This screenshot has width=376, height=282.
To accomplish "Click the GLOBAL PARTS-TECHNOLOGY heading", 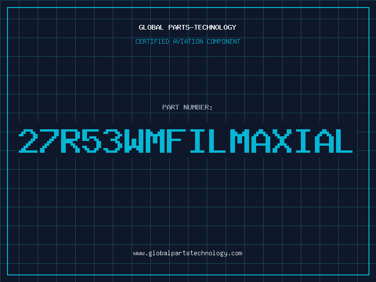I will pos(188,27).
